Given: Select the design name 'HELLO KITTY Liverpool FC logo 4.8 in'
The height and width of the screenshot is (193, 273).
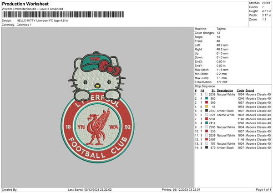Looking at the screenshot, I should point(42,20).
